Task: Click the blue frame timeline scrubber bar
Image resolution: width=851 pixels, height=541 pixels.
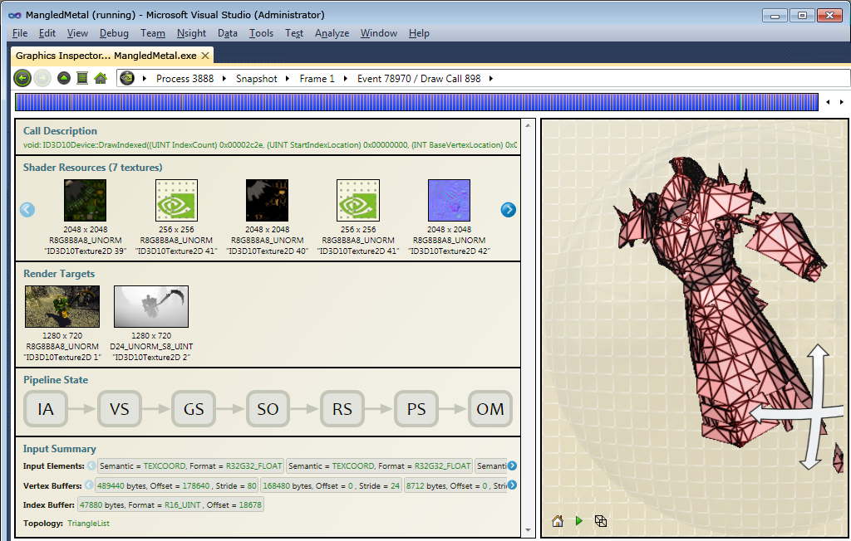Action: pyautogui.click(x=416, y=101)
